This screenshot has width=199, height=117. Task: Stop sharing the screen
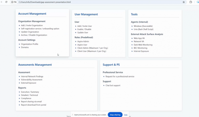tap(115, 115)
